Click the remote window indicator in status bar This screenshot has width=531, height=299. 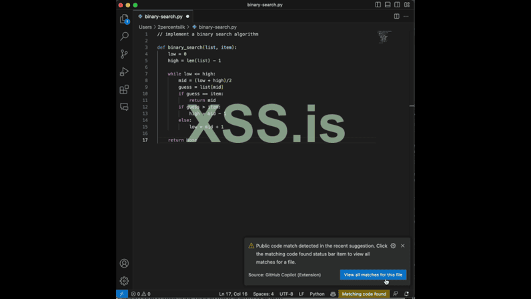tap(122, 294)
